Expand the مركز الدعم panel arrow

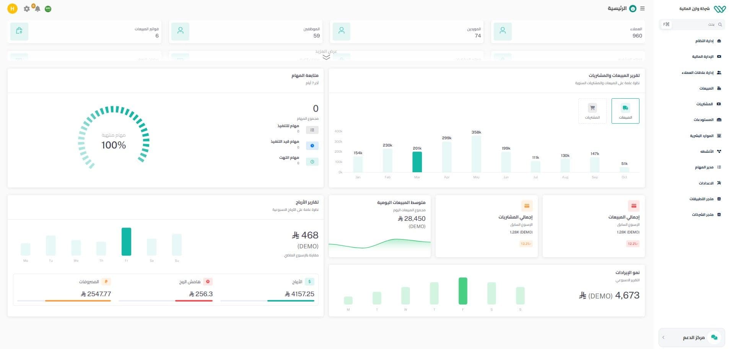pos(664,338)
